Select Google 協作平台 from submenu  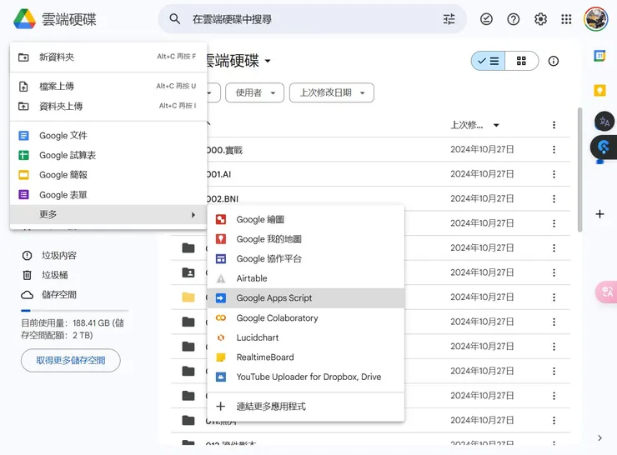click(x=306, y=259)
